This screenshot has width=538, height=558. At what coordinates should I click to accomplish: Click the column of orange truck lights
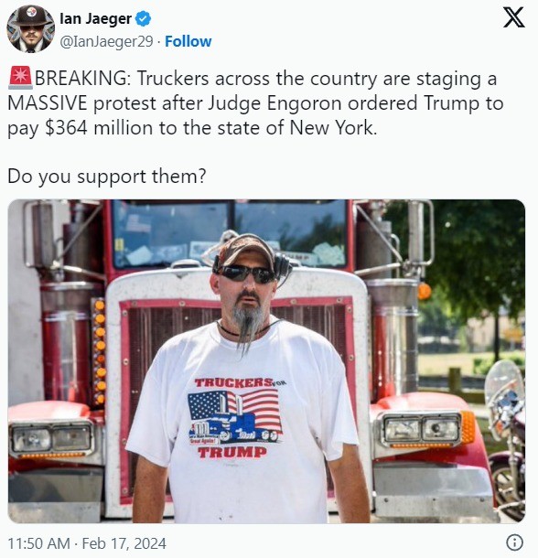point(101,352)
